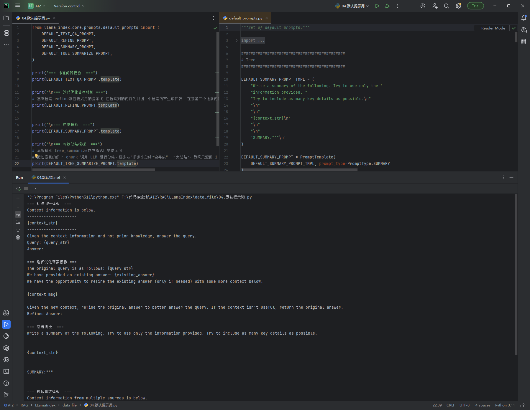The height and width of the screenshot is (410, 530).
Task: Open Terminal tool window
Action: pos(6,371)
